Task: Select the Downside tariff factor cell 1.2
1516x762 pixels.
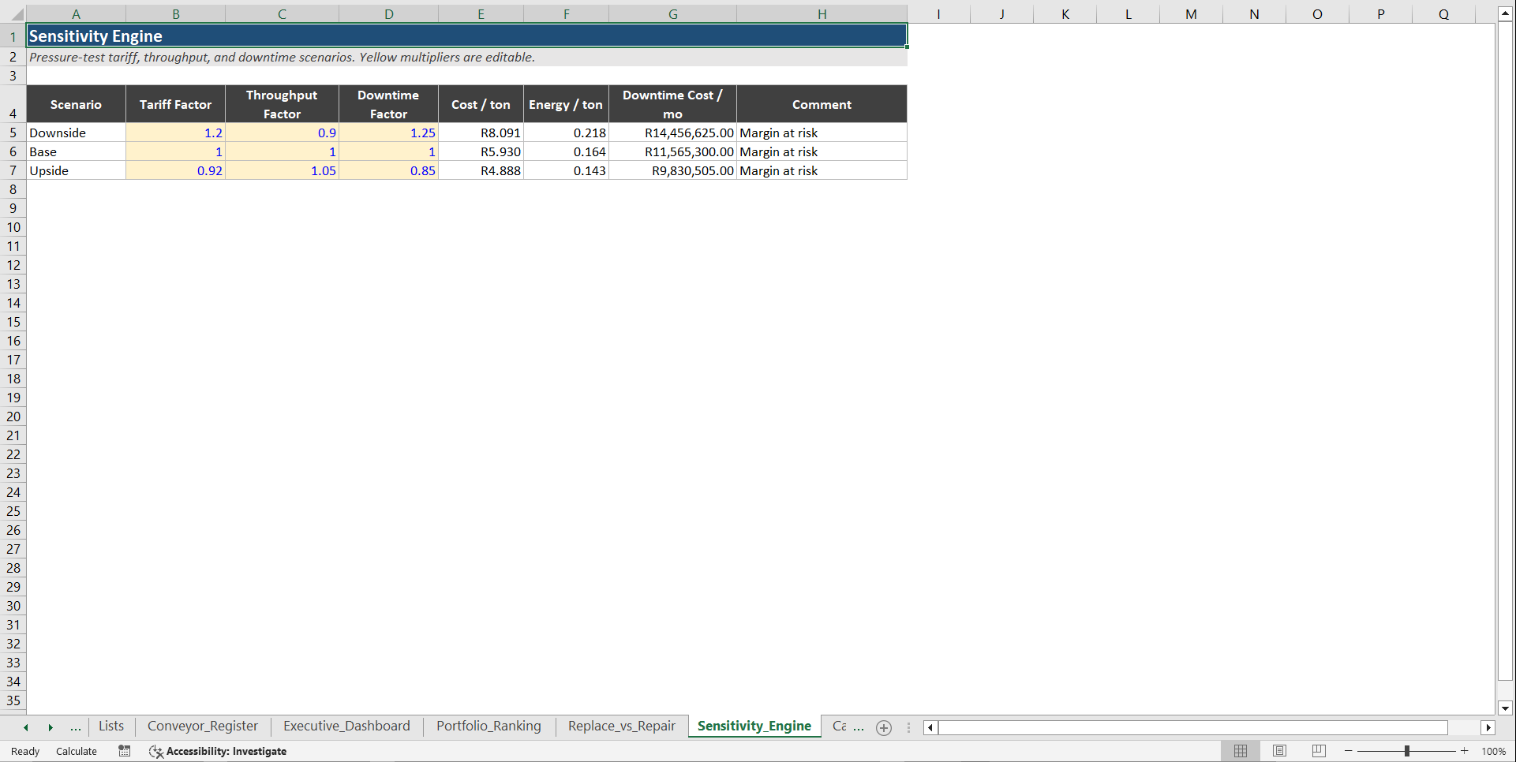Action: (176, 133)
